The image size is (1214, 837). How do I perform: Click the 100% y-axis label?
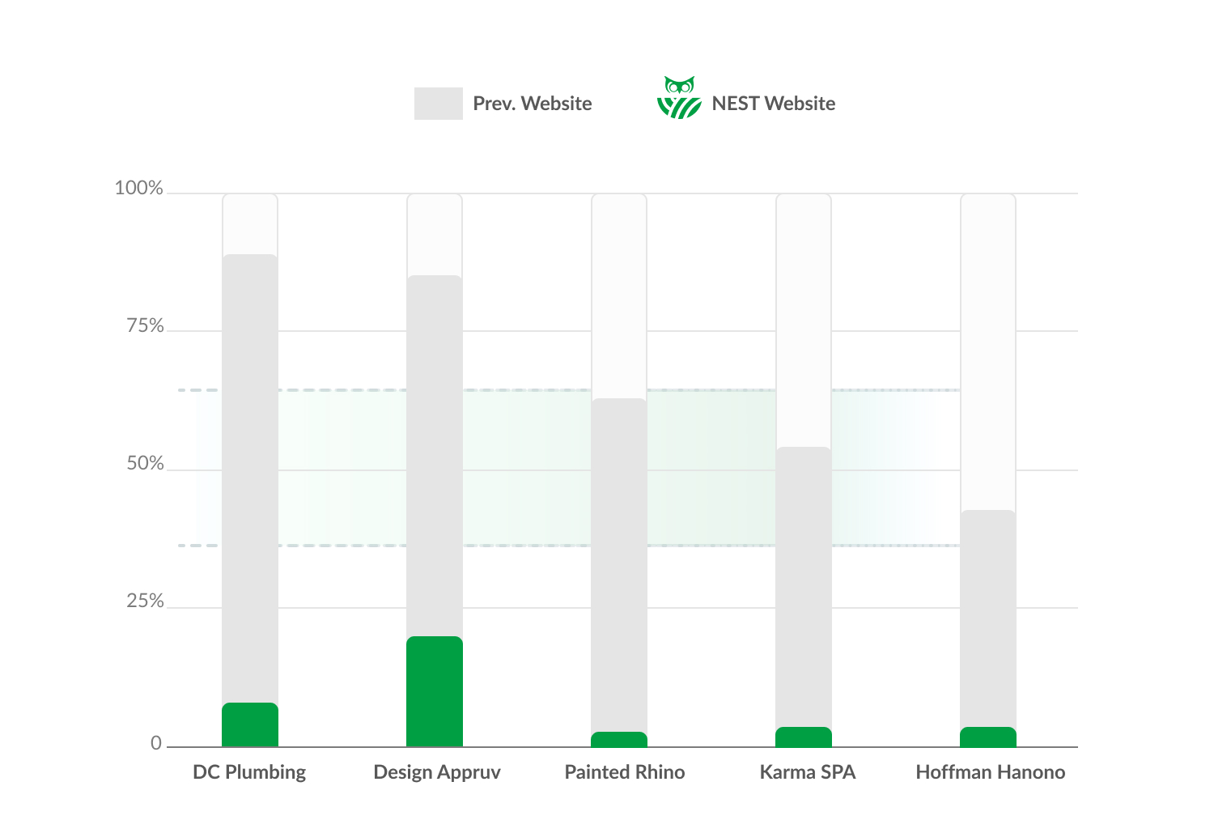(139, 189)
